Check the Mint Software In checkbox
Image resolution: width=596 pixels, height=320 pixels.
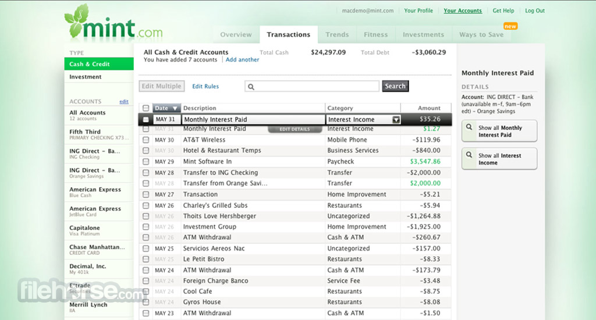point(146,162)
